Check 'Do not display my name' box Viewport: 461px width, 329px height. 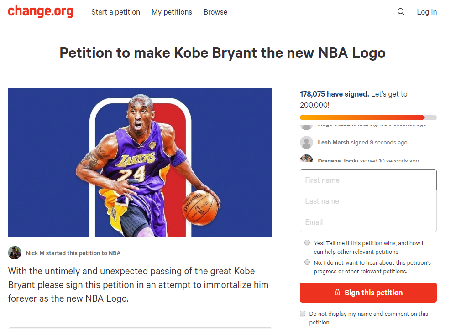[x=303, y=314]
